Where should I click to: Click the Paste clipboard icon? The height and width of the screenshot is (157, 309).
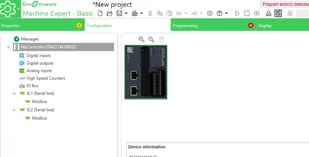pos(169,14)
